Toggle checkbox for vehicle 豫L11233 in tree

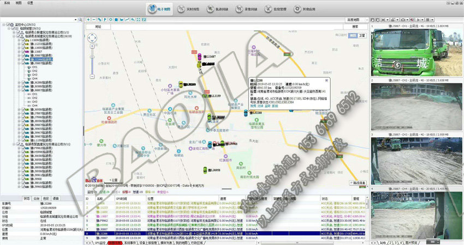point(23,44)
